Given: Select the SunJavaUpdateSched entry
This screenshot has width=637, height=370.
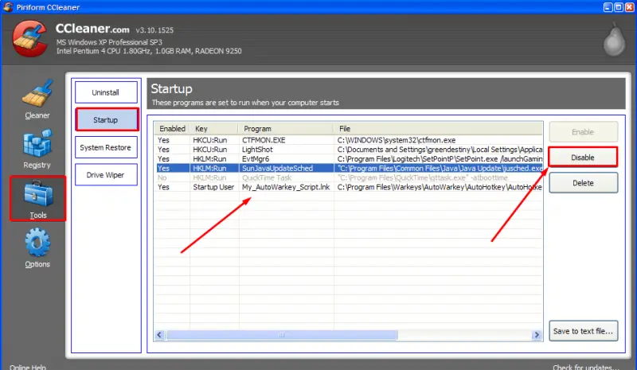Looking at the screenshot, I should (350, 168).
